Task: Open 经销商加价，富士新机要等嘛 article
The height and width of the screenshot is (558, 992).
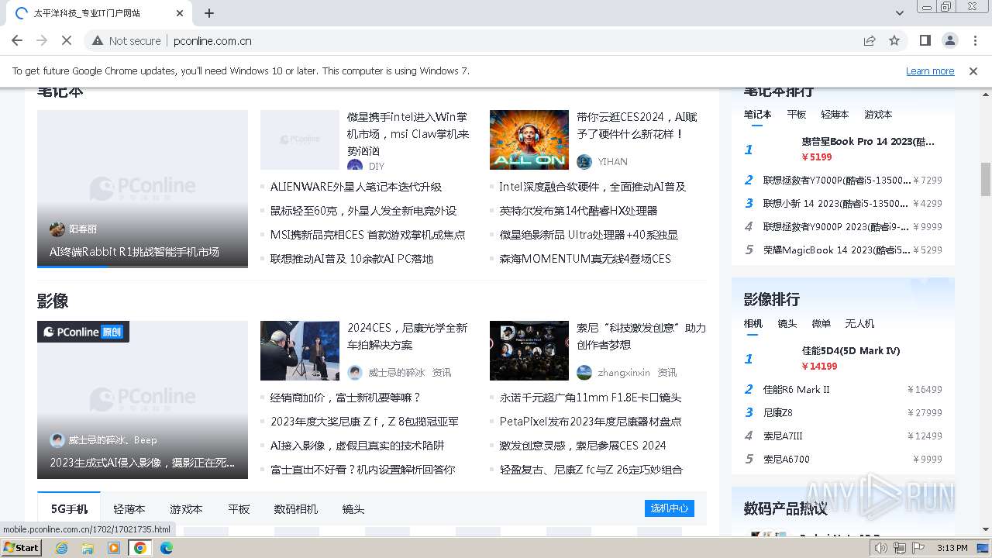Action: [x=345, y=398]
